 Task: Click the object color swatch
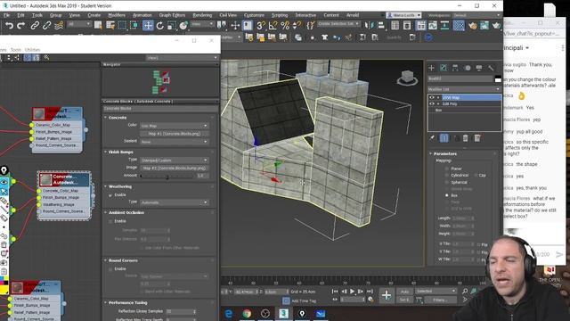(x=498, y=78)
